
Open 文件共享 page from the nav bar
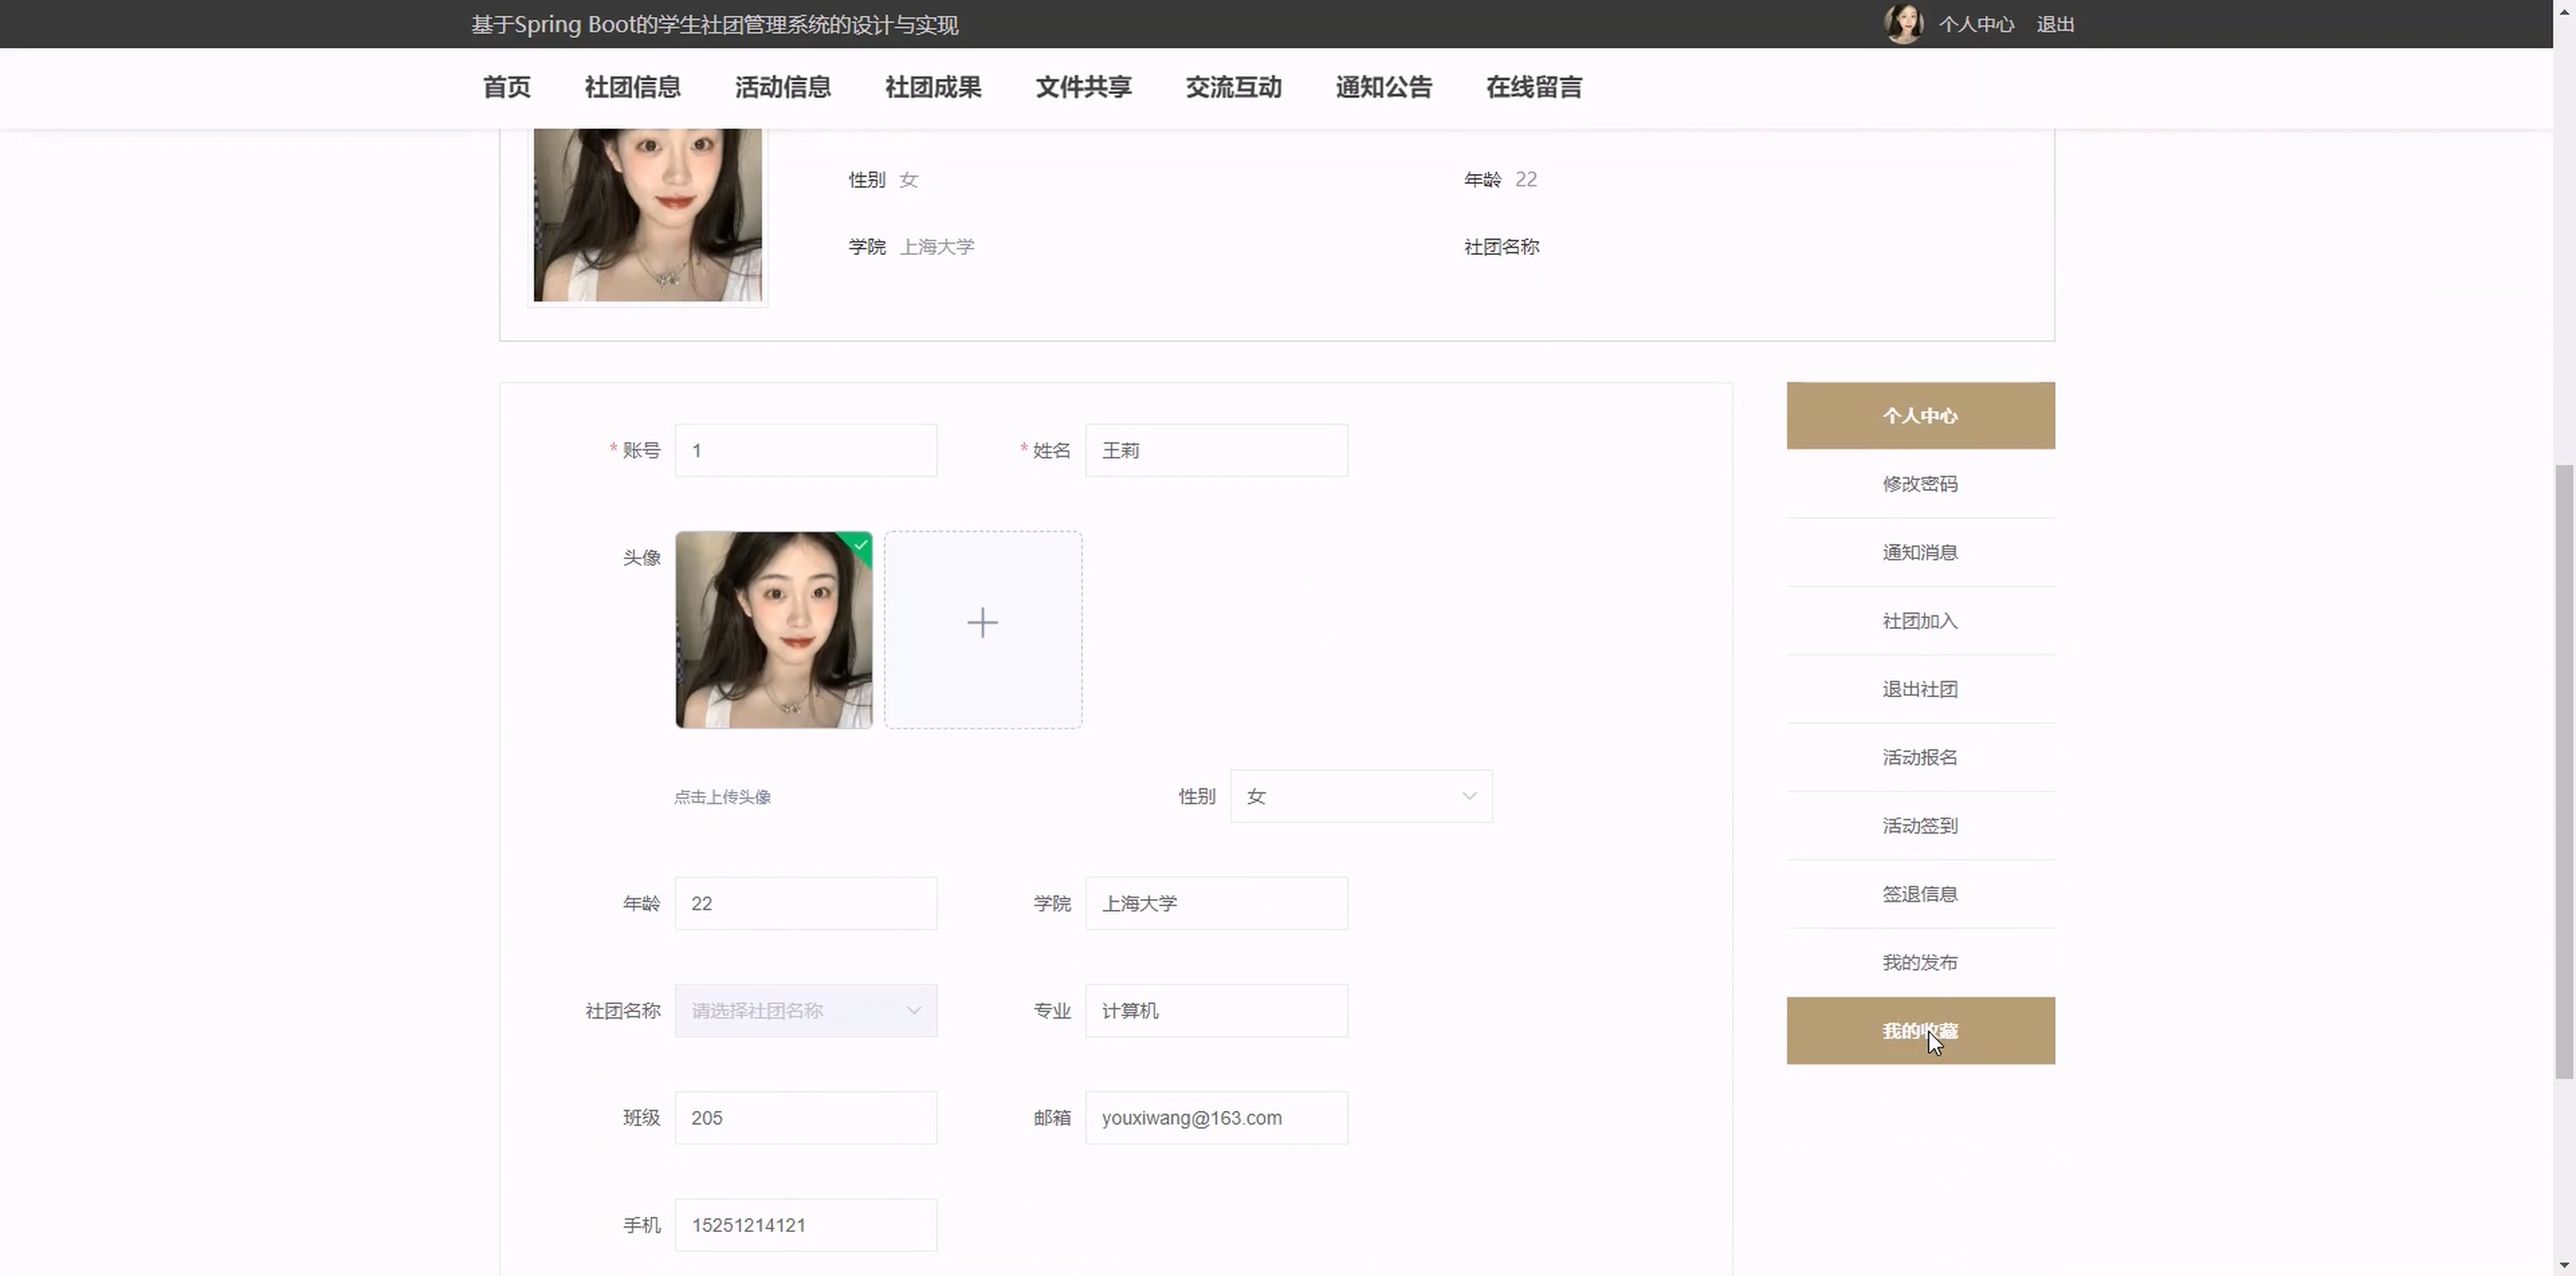pos(1083,87)
